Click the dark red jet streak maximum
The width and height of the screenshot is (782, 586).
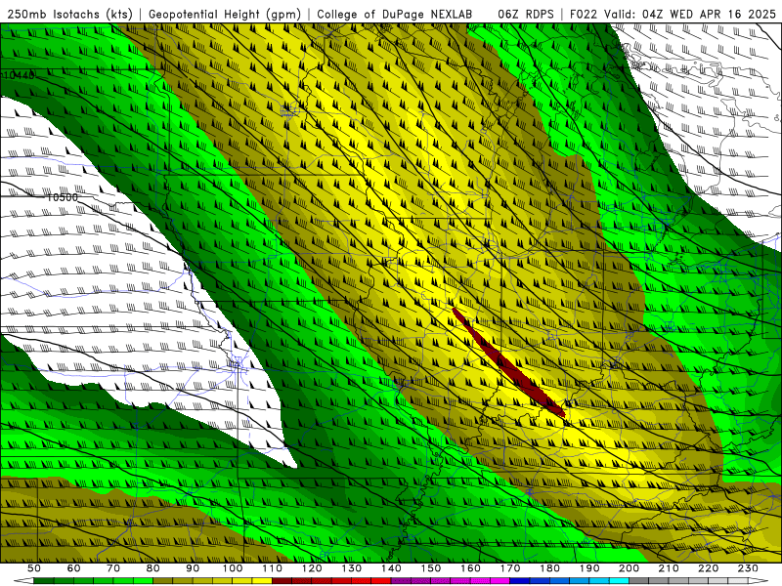(x=508, y=362)
